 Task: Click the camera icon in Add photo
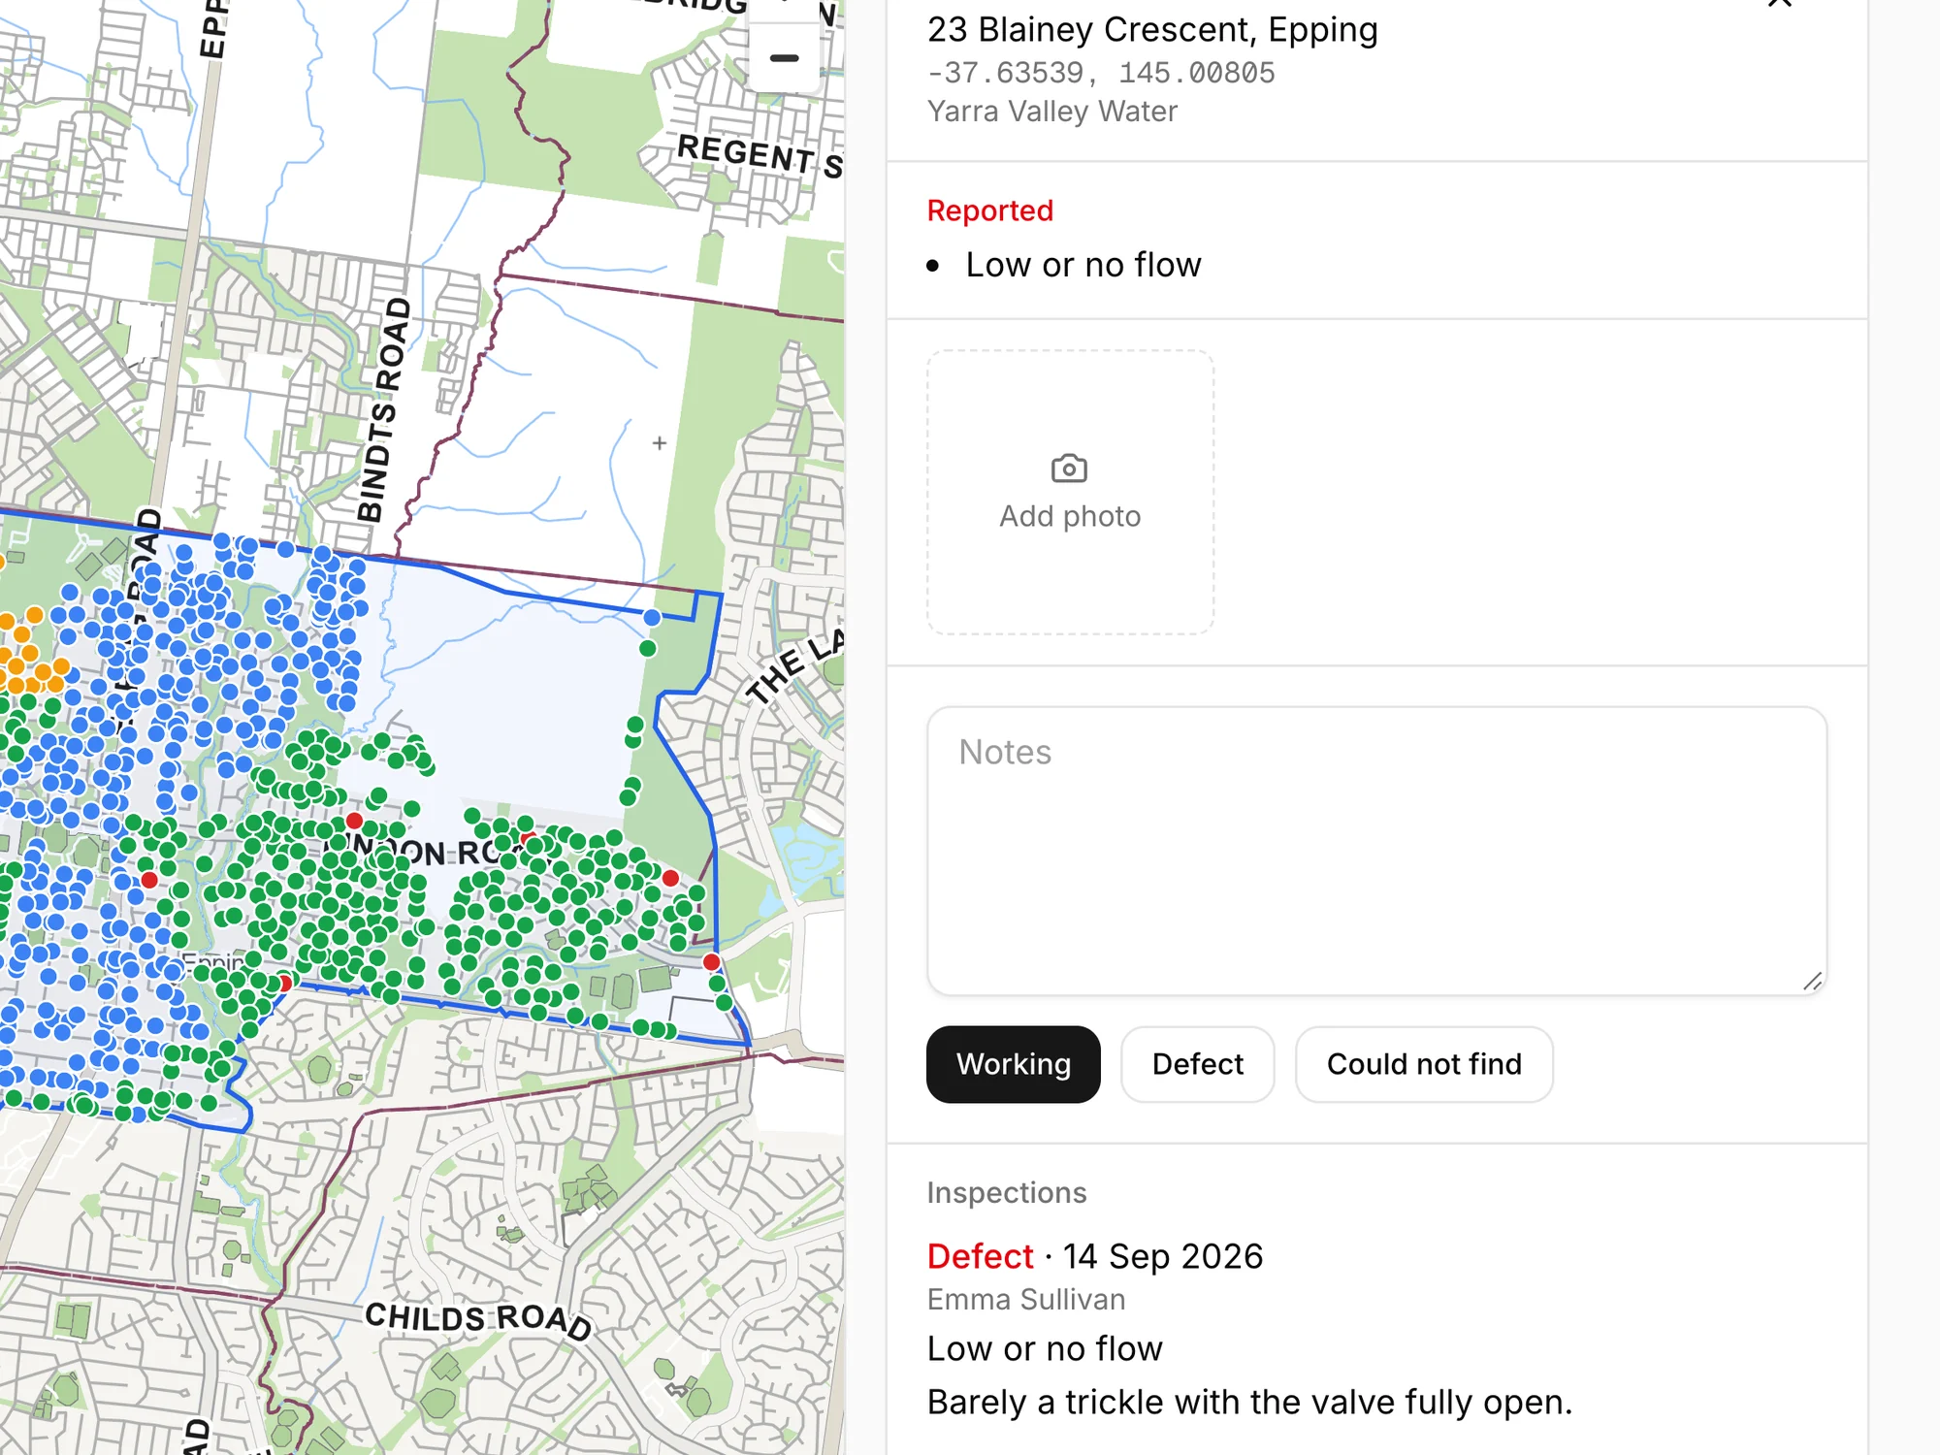pos(1069,469)
